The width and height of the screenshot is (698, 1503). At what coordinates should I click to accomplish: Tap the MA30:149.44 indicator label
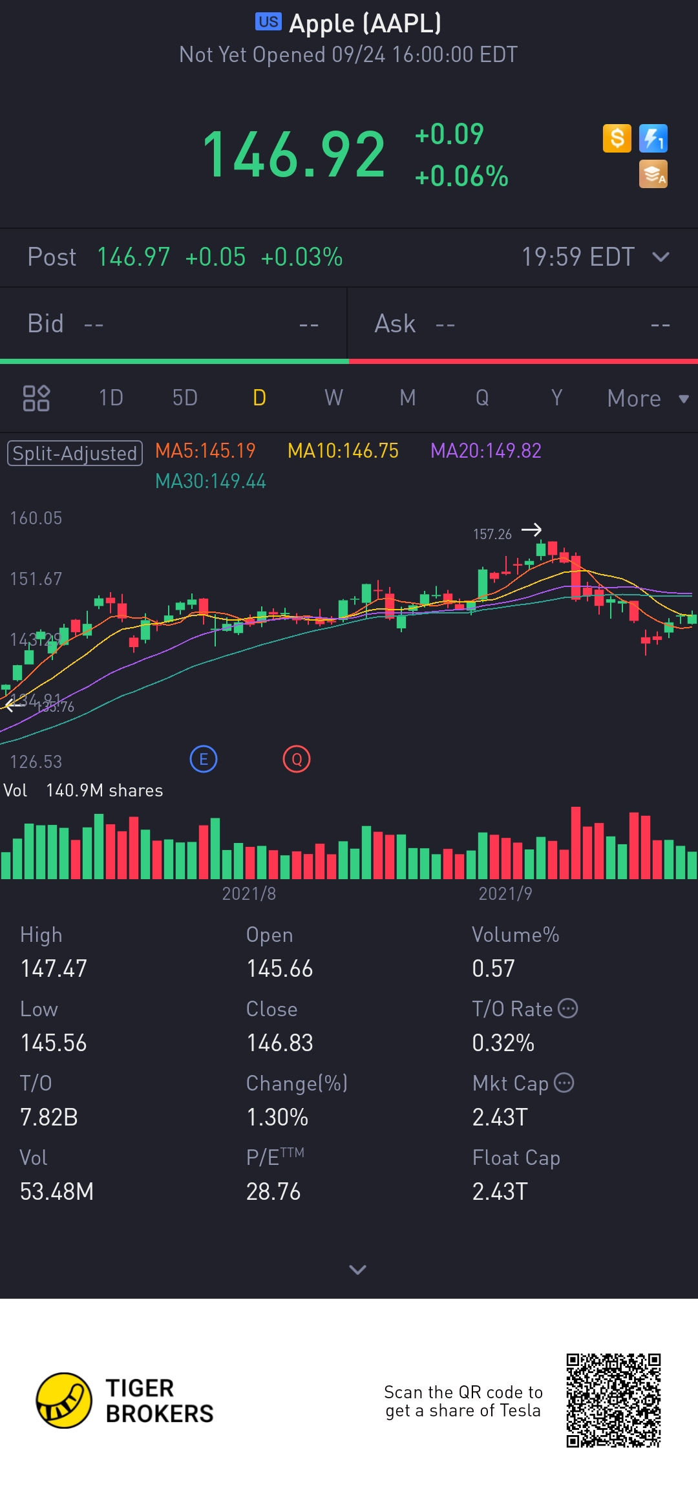pos(211,481)
